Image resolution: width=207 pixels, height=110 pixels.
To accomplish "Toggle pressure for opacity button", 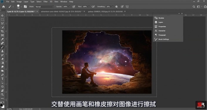I will pyautogui.click(x=74, y=6).
